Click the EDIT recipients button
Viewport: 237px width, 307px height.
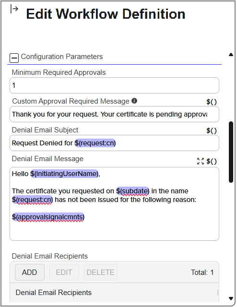tap(64, 272)
